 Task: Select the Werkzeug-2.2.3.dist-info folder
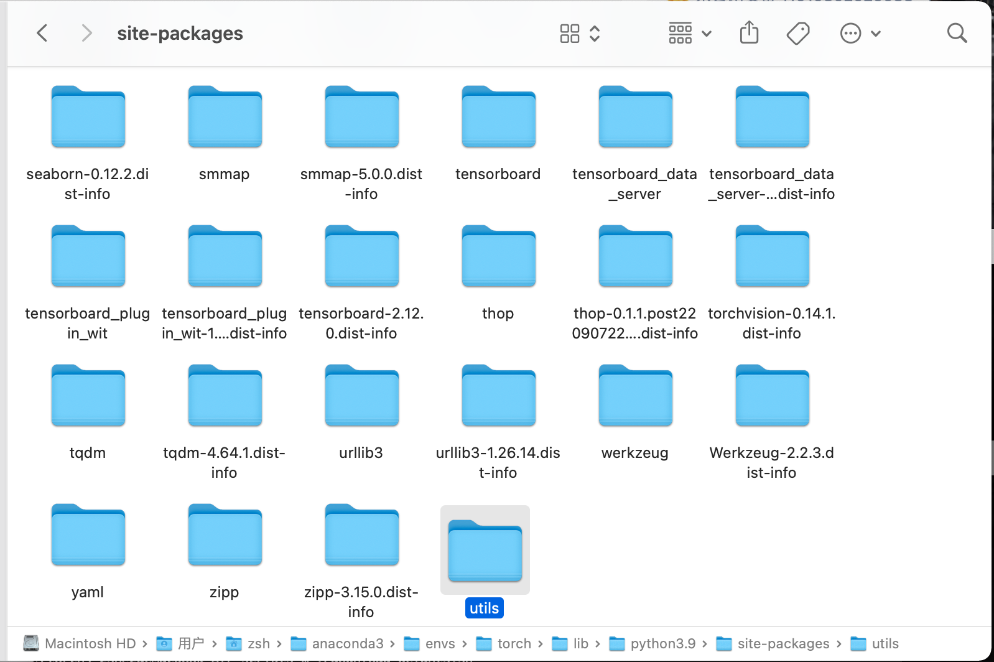tap(772, 396)
